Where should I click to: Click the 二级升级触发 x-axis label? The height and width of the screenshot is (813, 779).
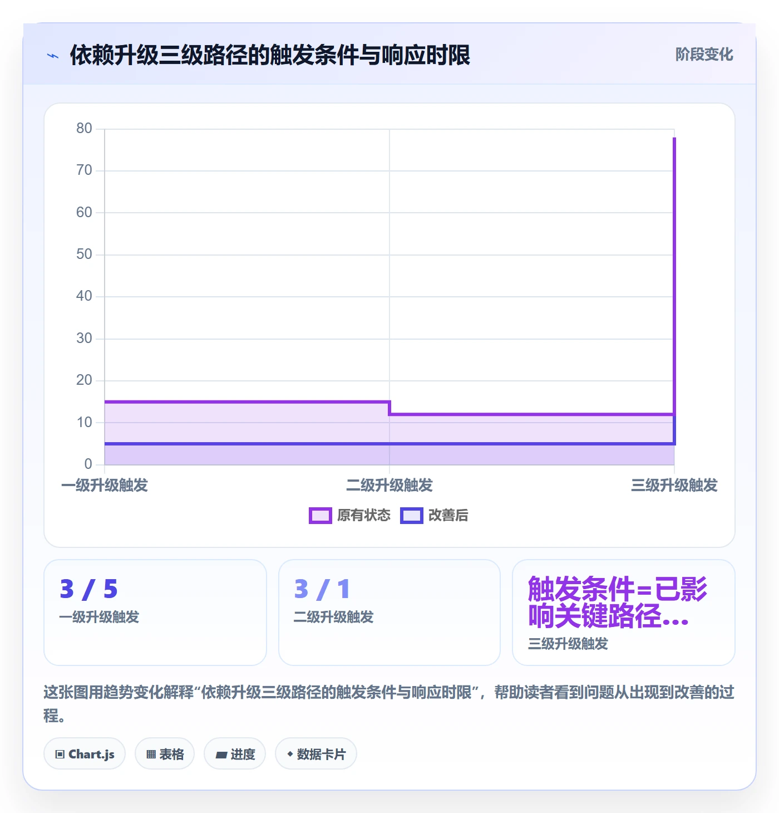click(389, 486)
